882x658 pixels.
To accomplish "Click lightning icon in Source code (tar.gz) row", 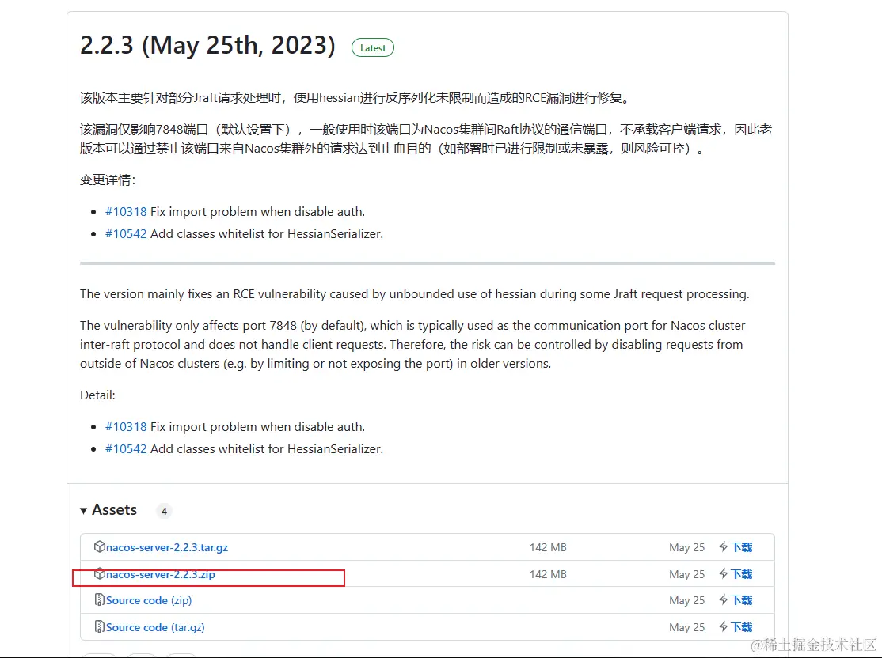I will (724, 626).
